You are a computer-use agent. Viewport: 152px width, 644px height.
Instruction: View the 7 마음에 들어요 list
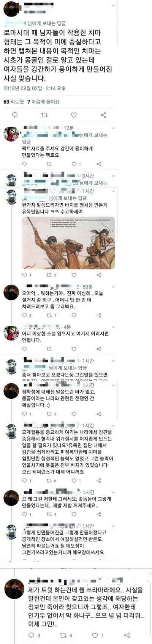[x=43, y=102]
